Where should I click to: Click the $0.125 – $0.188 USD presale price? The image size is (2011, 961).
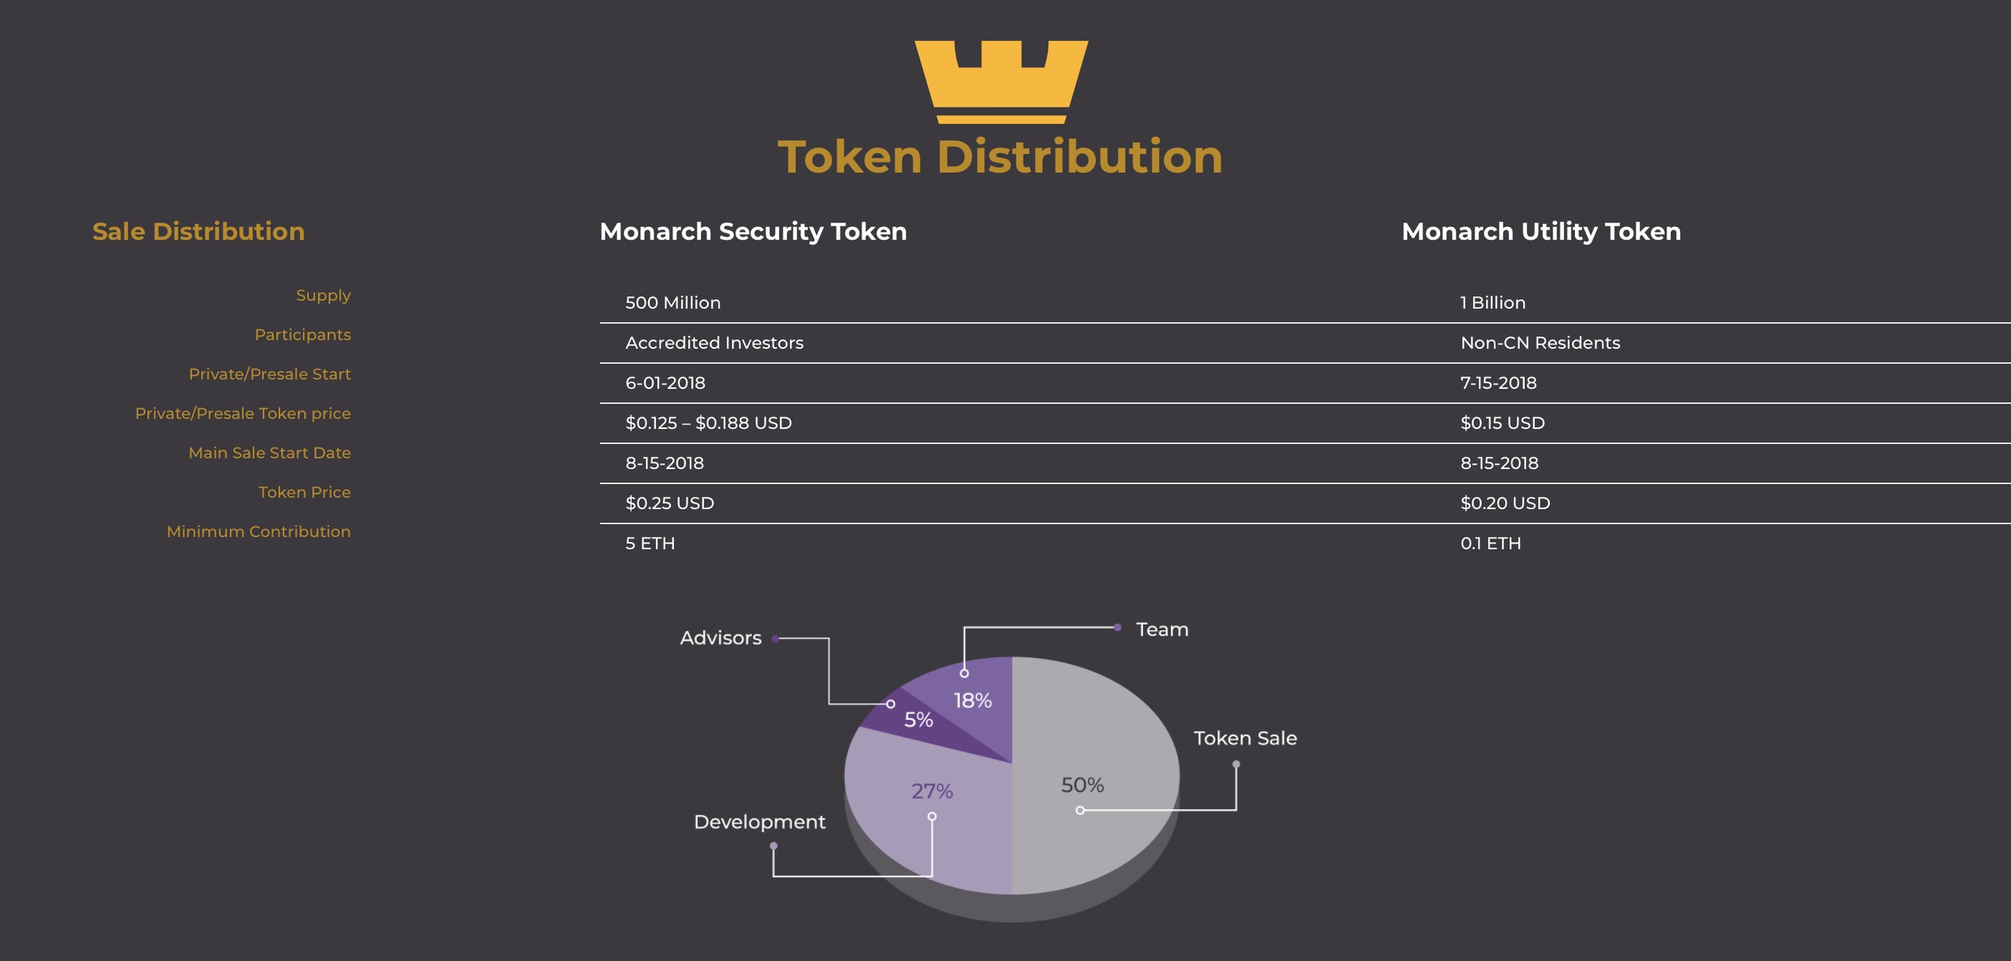click(708, 423)
